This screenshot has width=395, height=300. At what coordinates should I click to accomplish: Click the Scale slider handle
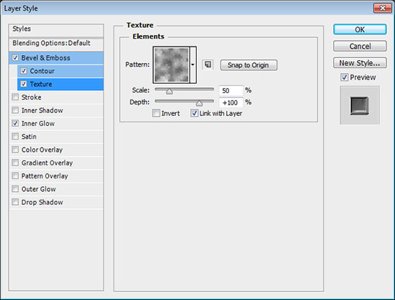[x=169, y=91]
